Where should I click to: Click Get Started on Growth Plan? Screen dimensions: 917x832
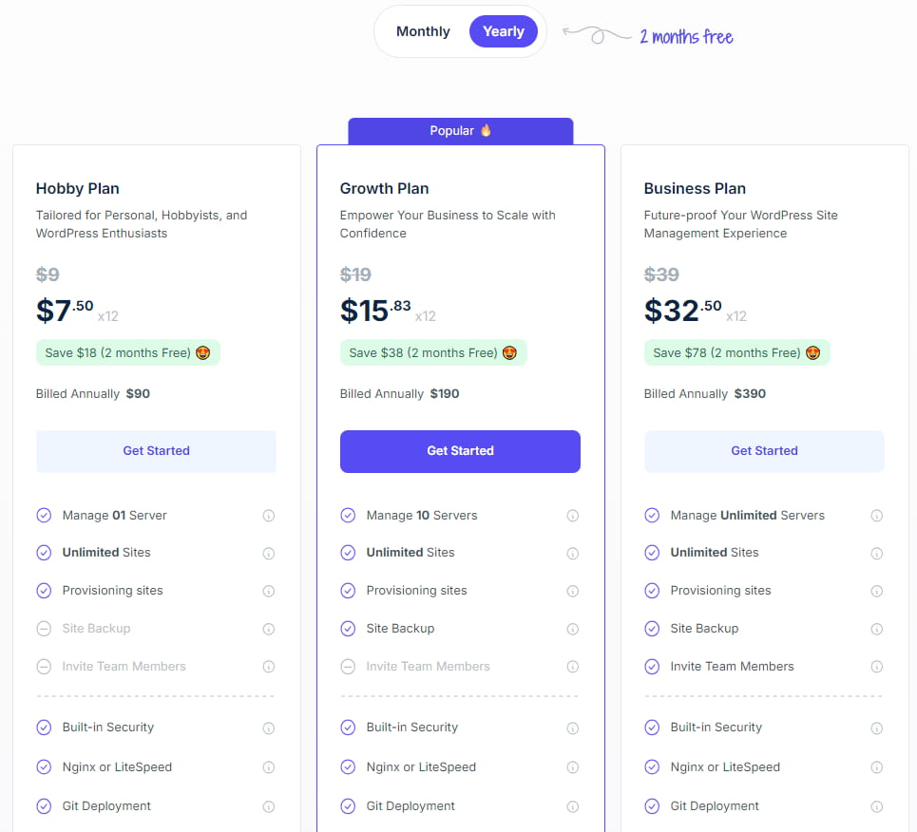[460, 451]
